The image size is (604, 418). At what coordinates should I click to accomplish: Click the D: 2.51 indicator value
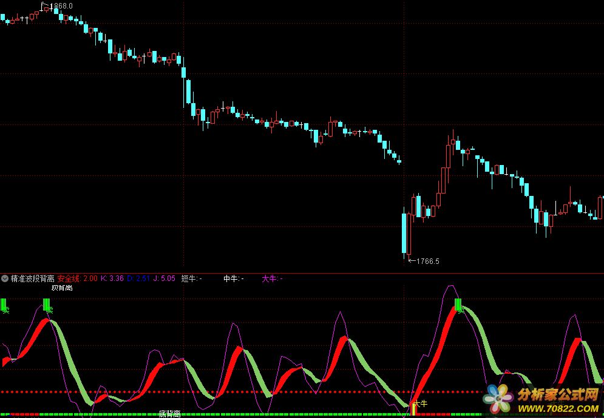143,279
